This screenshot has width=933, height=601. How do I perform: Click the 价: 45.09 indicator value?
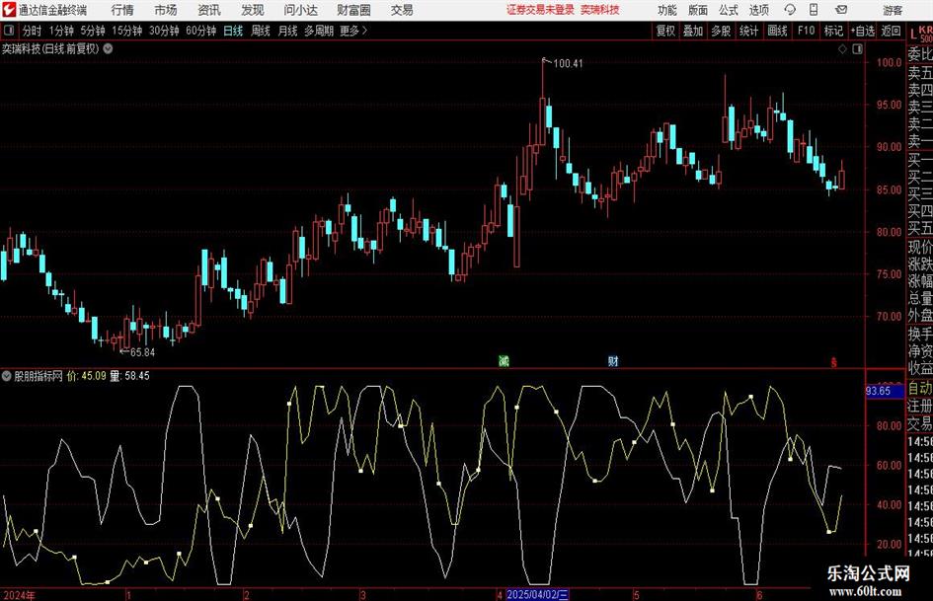pyautogui.click(x=87, y=376)
